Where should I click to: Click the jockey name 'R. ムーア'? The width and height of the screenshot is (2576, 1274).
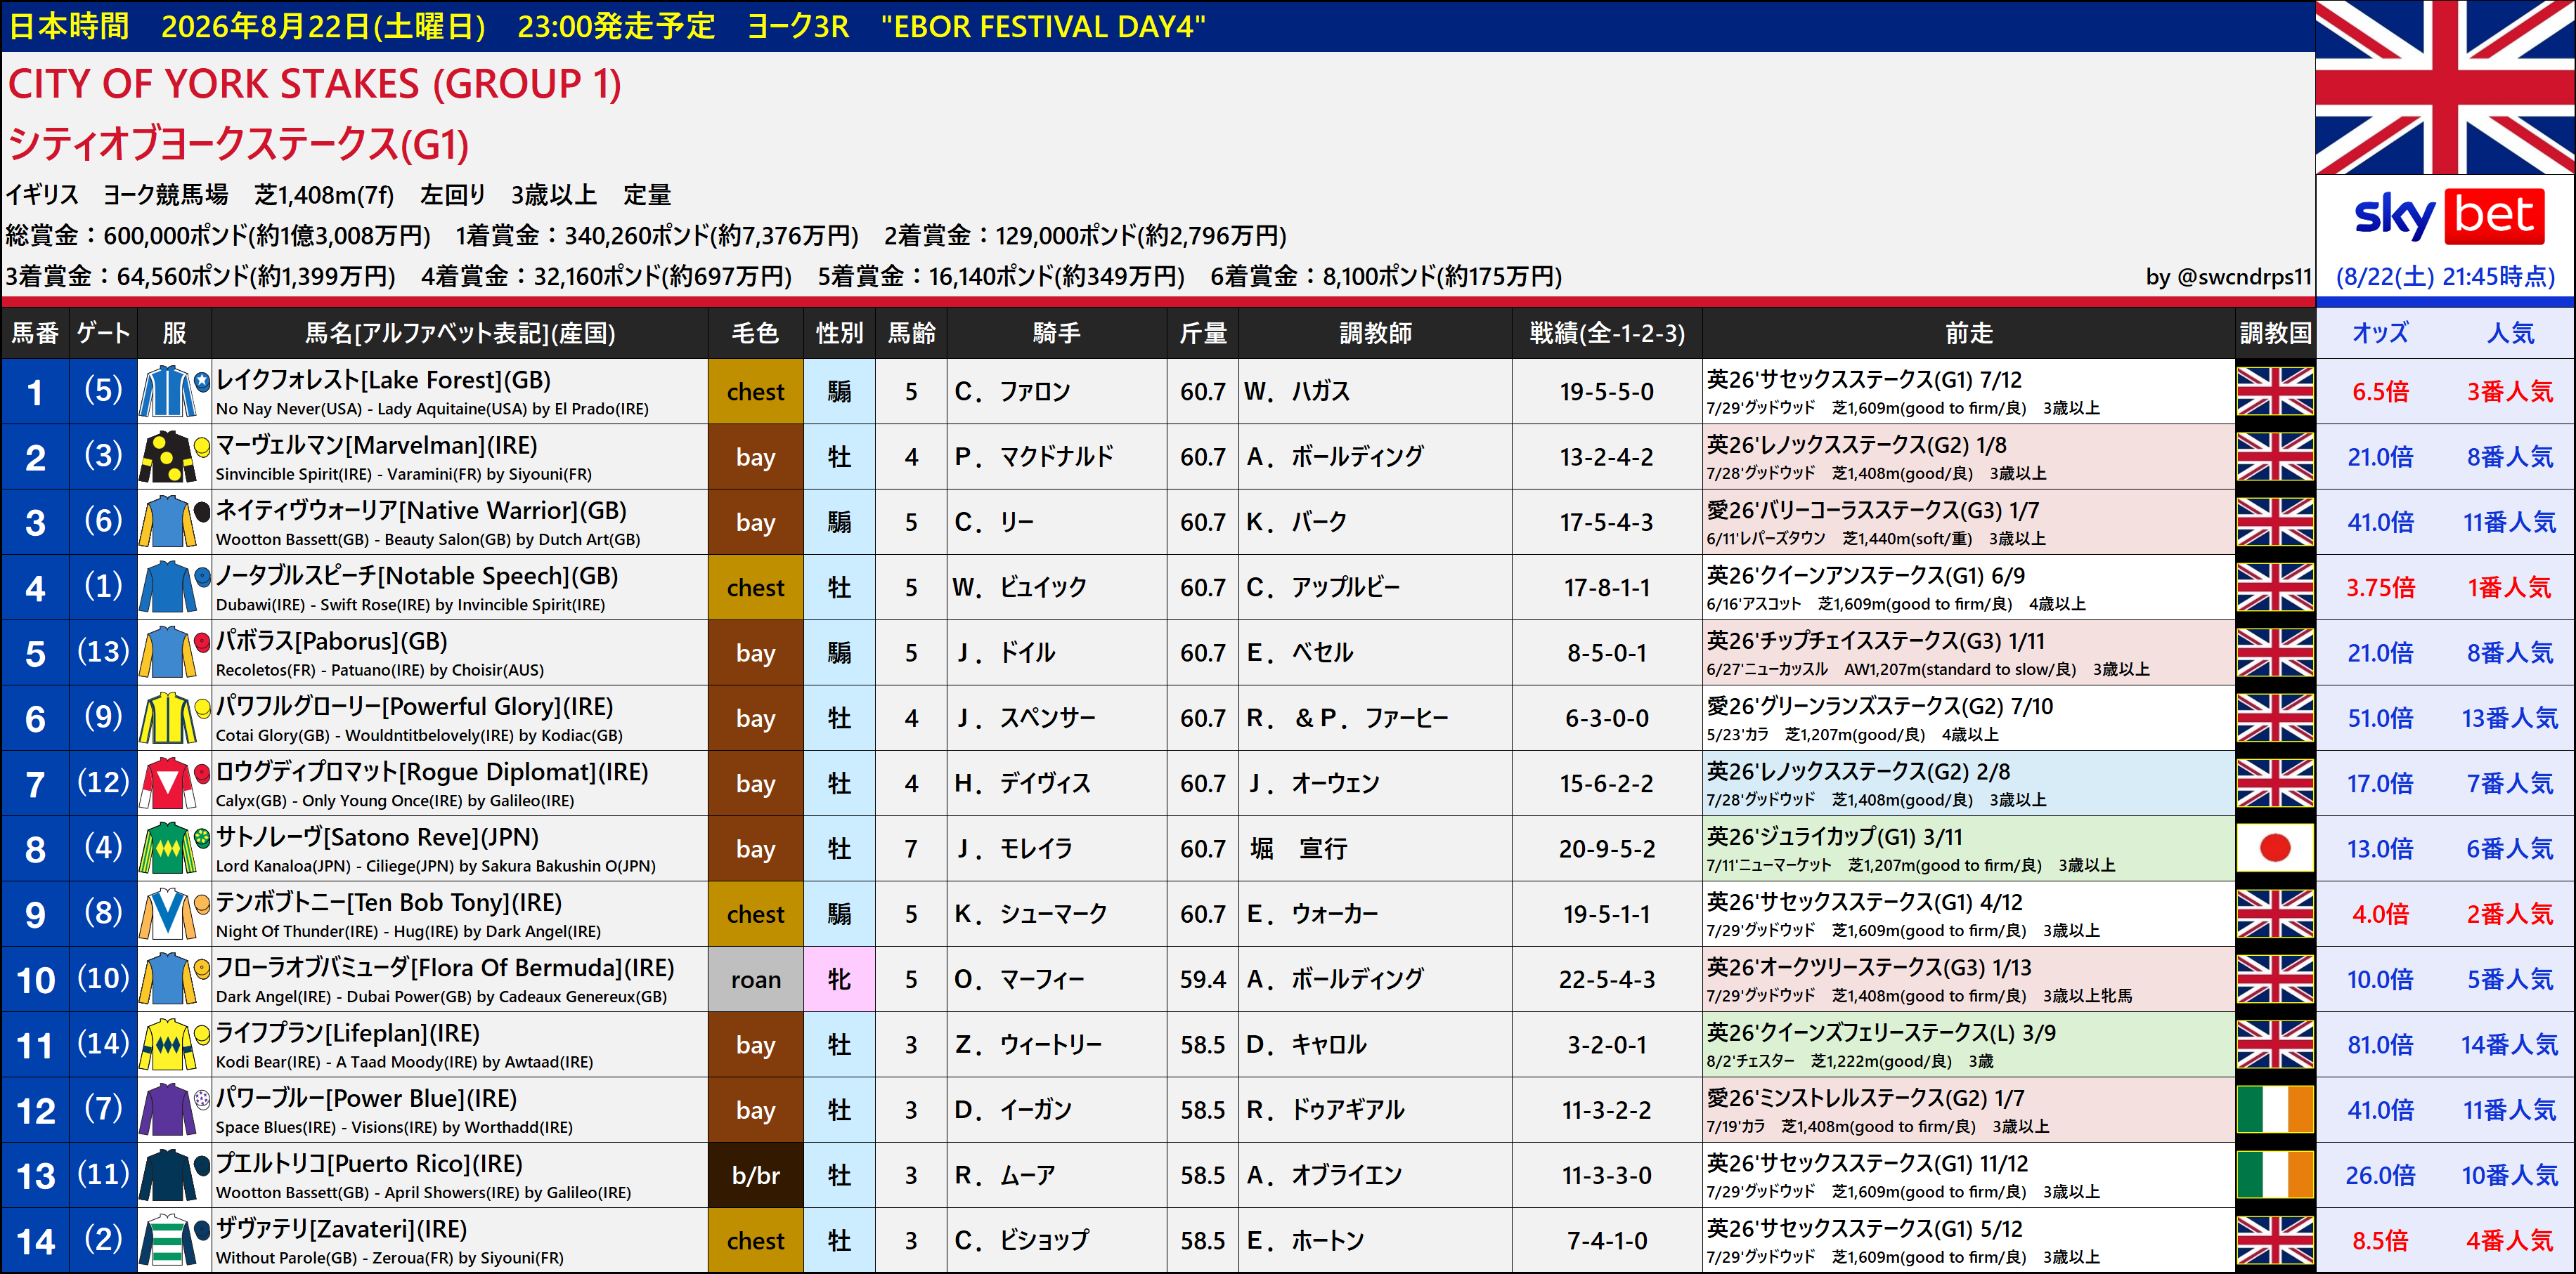coord(1005,1175)
